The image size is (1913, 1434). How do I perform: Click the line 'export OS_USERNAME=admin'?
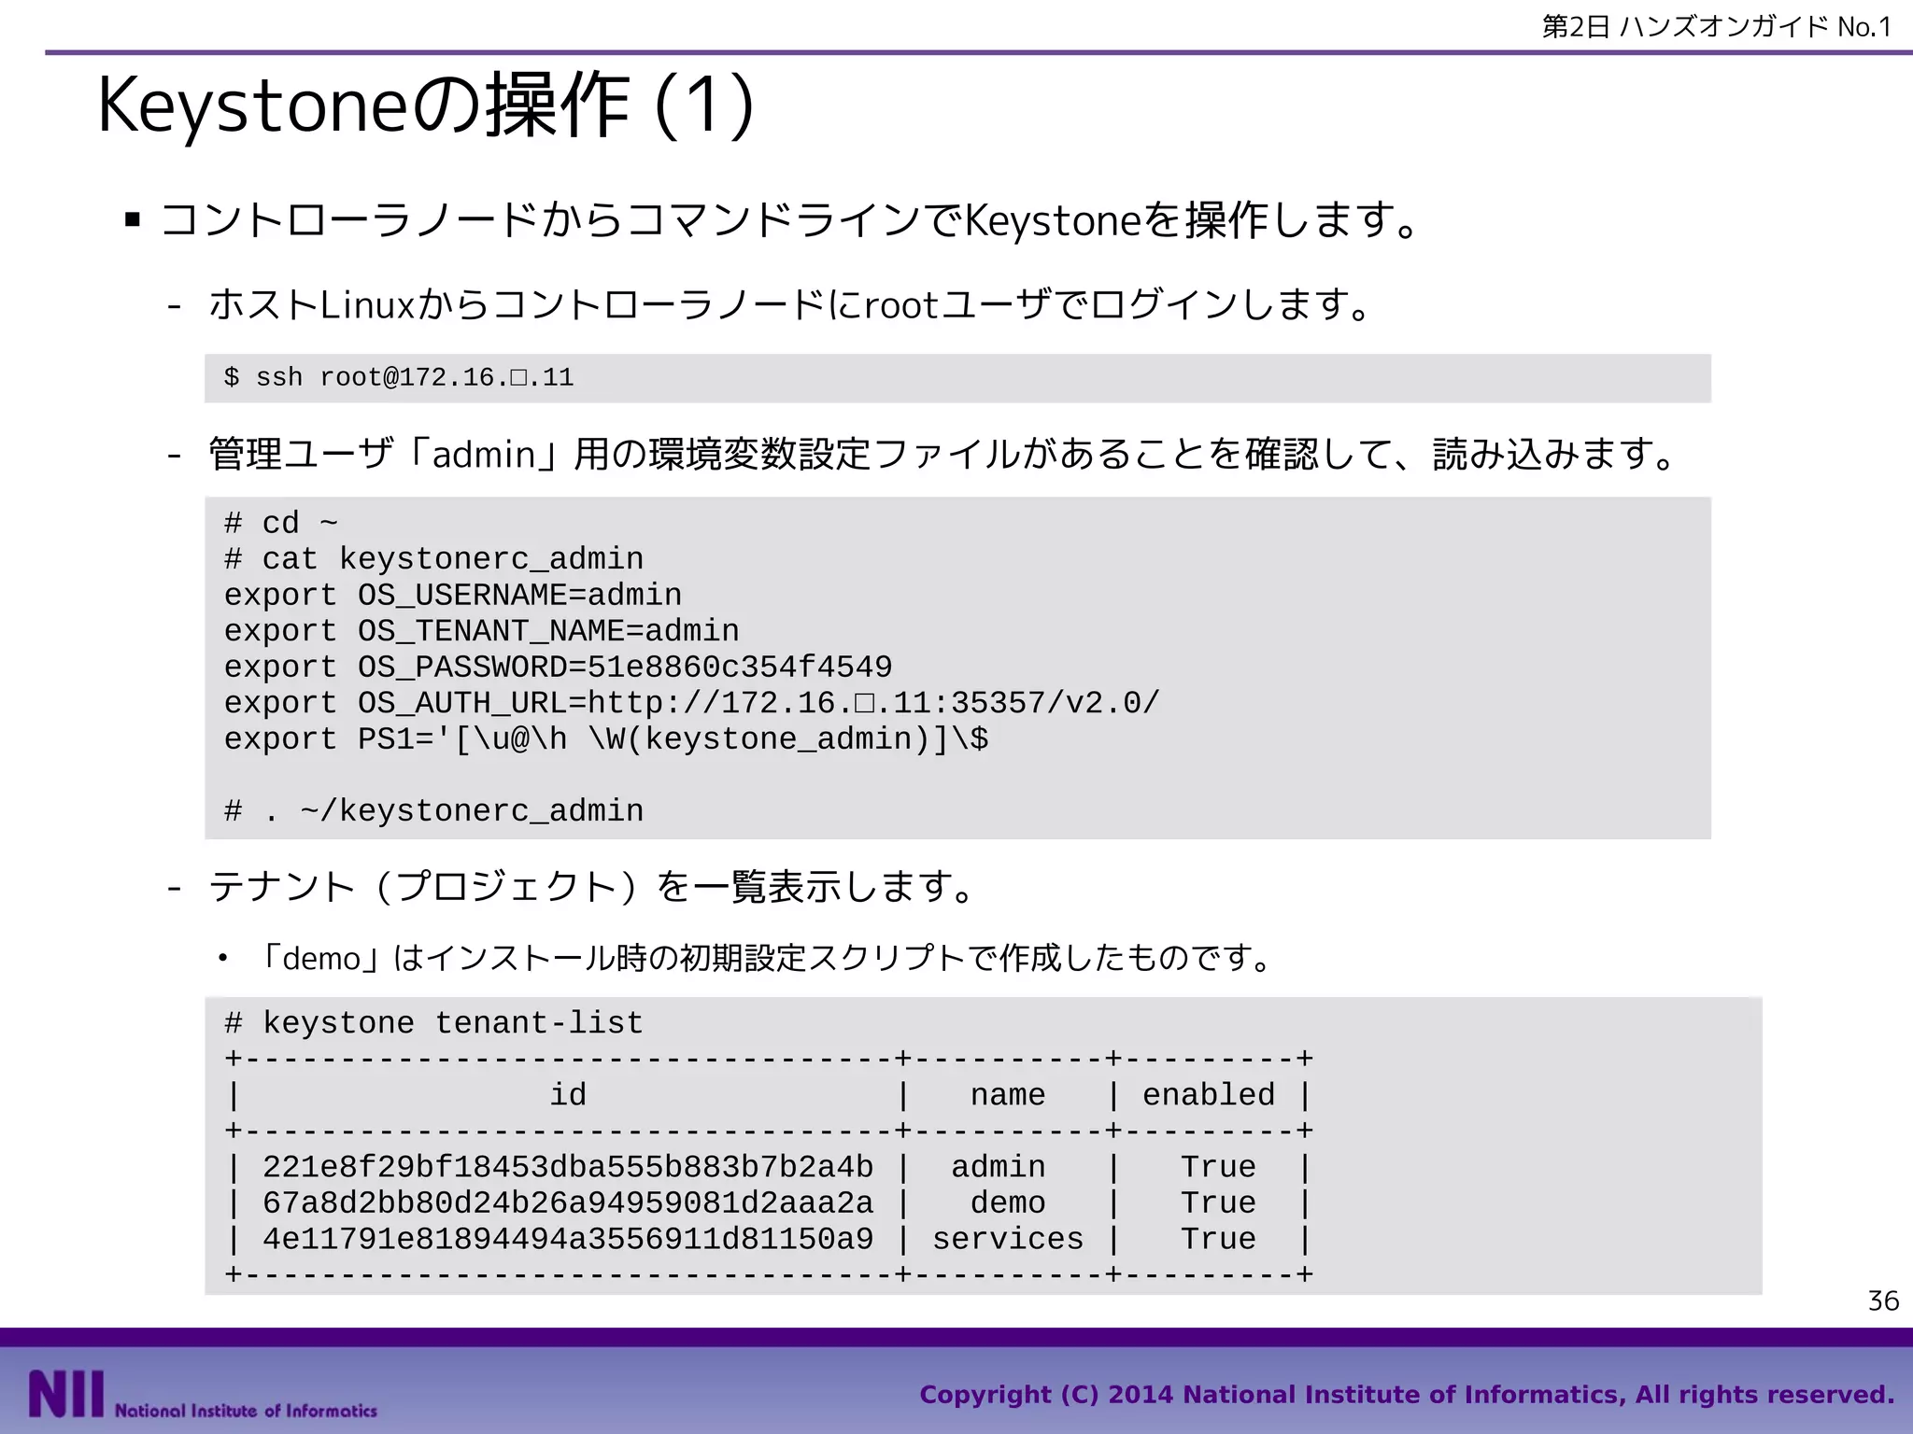453,596
